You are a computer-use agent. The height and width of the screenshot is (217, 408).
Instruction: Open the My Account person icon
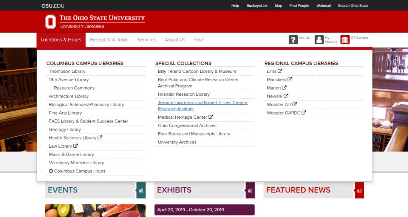pos(319,40)
